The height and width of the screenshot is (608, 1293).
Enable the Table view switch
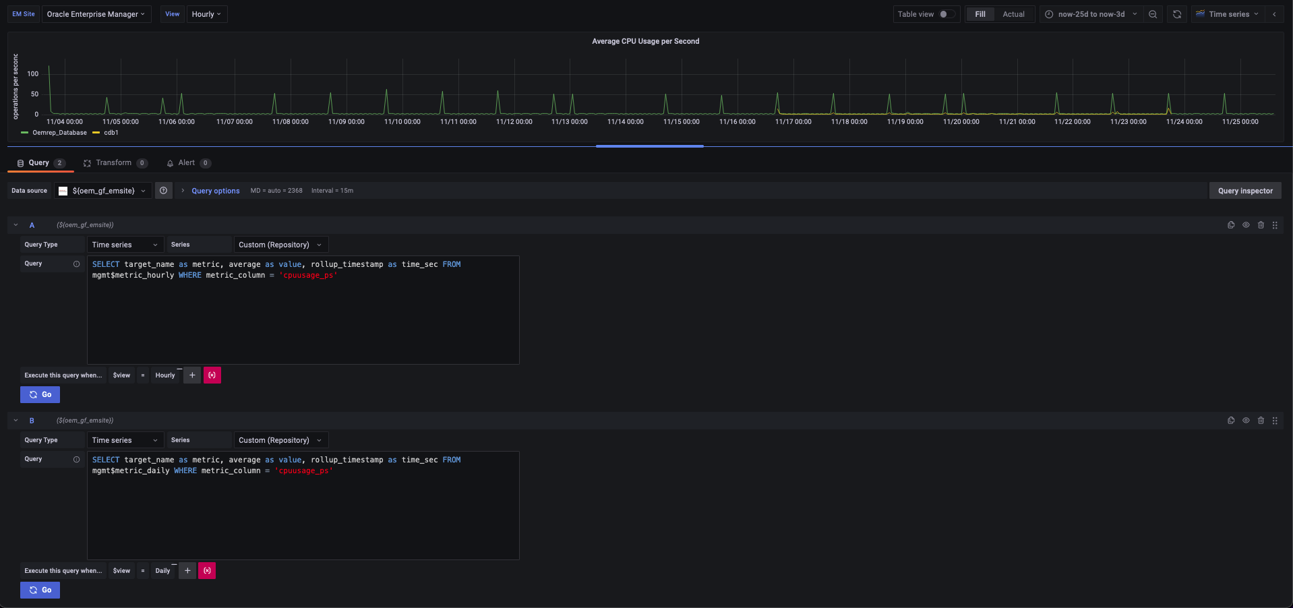946,14
